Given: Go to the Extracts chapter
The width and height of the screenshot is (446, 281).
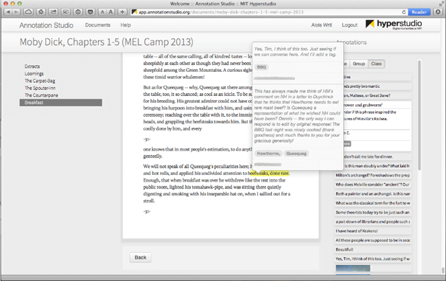Looking at the screenshot, I should tap(32, 66).
